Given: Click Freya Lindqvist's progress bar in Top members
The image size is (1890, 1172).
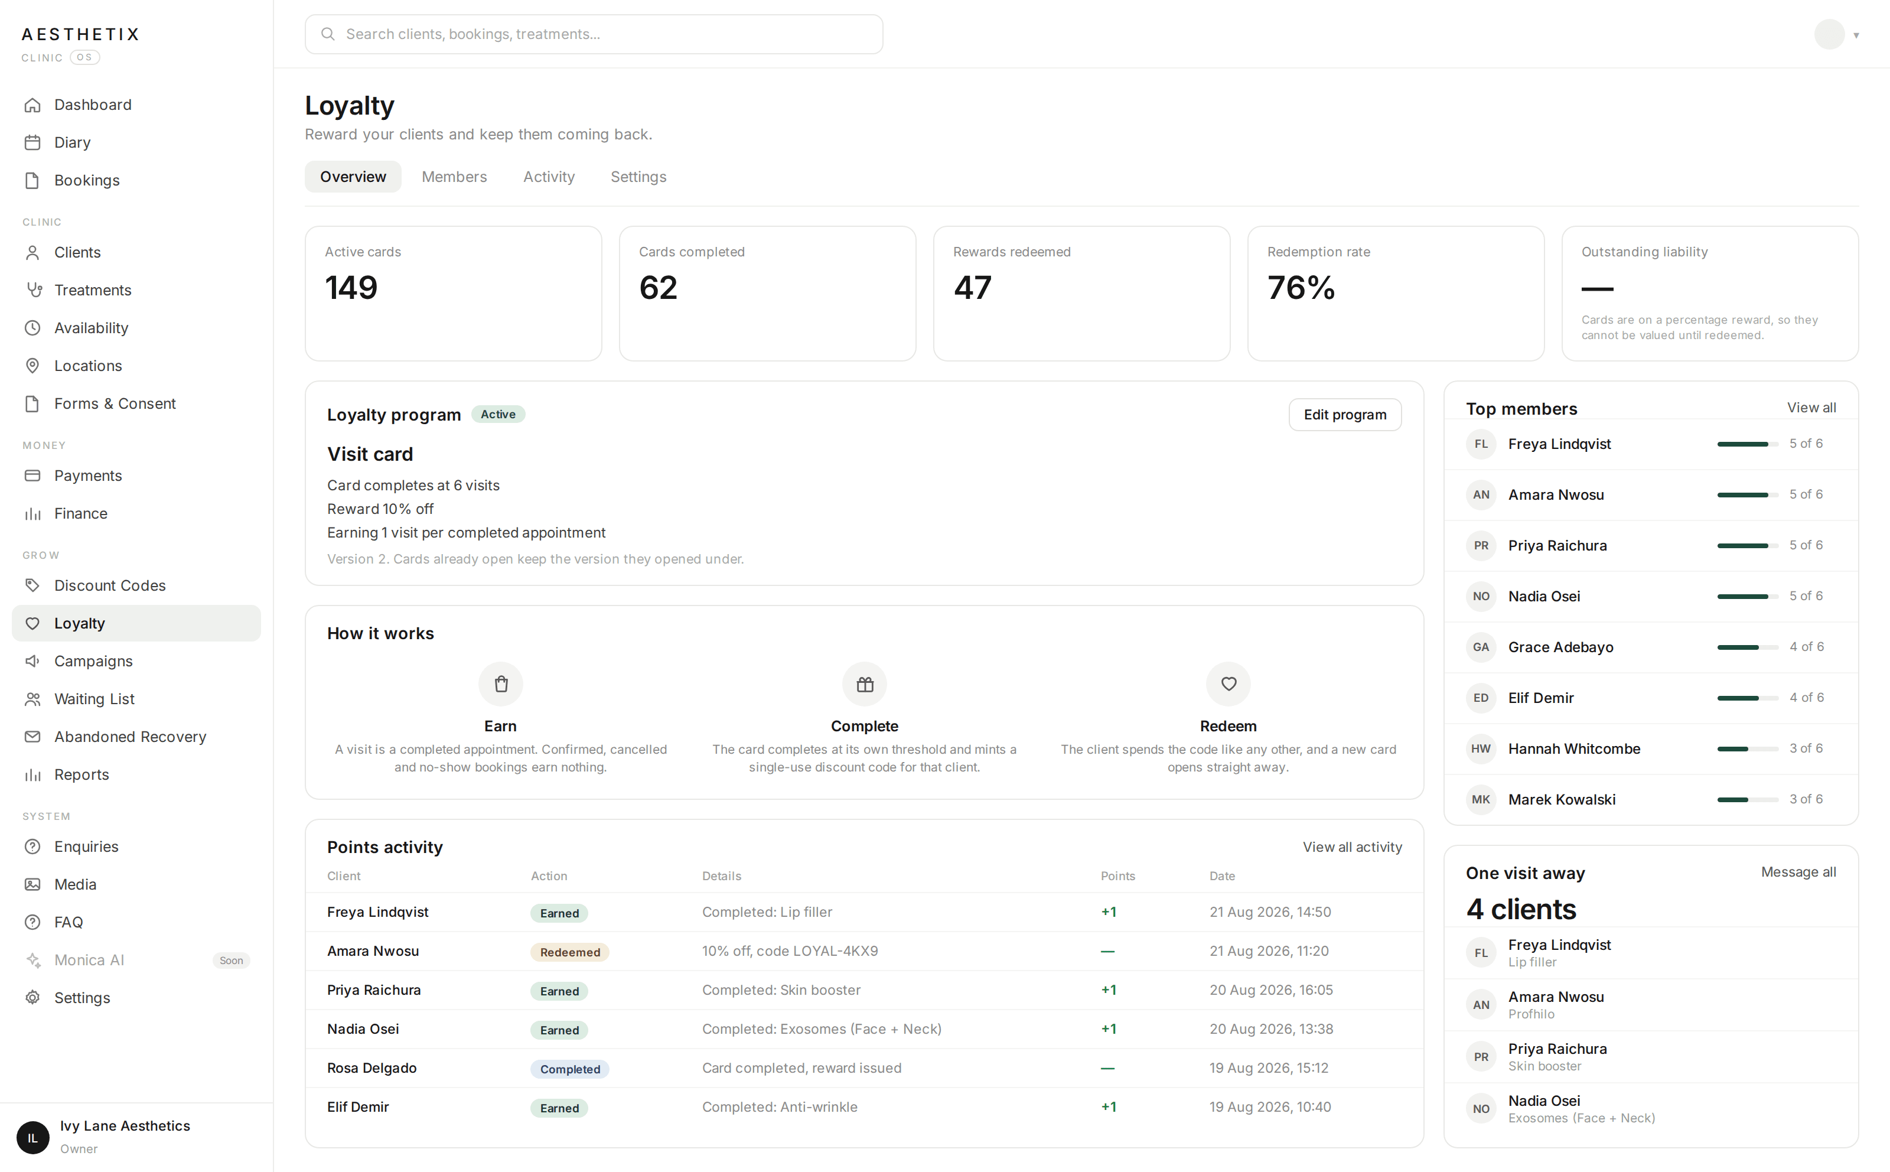Looking at the screenshot, I should [1748, 444].
